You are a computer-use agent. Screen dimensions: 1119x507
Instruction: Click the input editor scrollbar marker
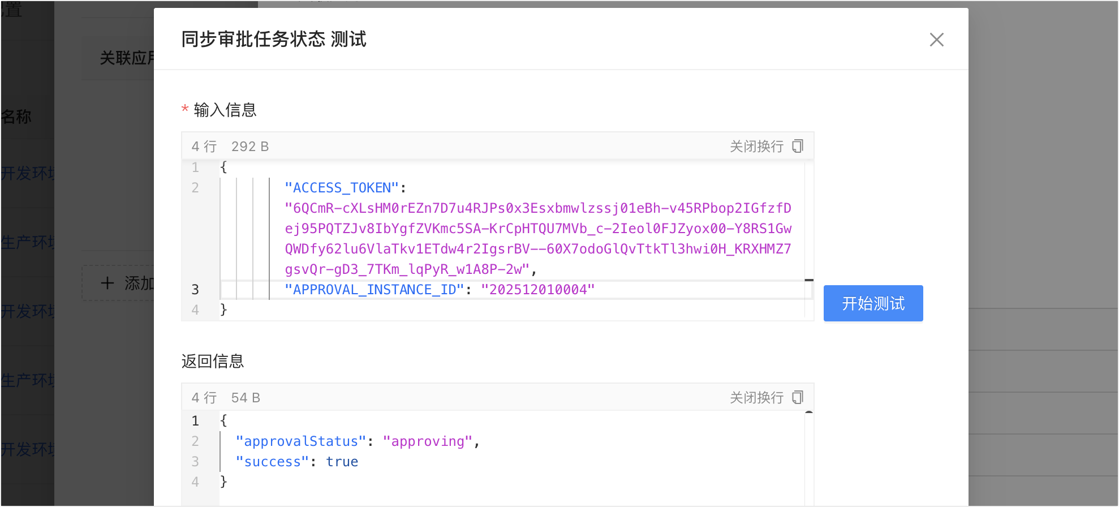point(809,280)
